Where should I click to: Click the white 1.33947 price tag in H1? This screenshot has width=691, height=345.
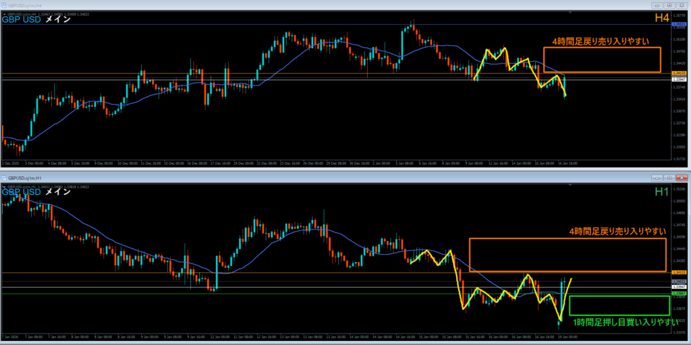(x=679, y=287)
